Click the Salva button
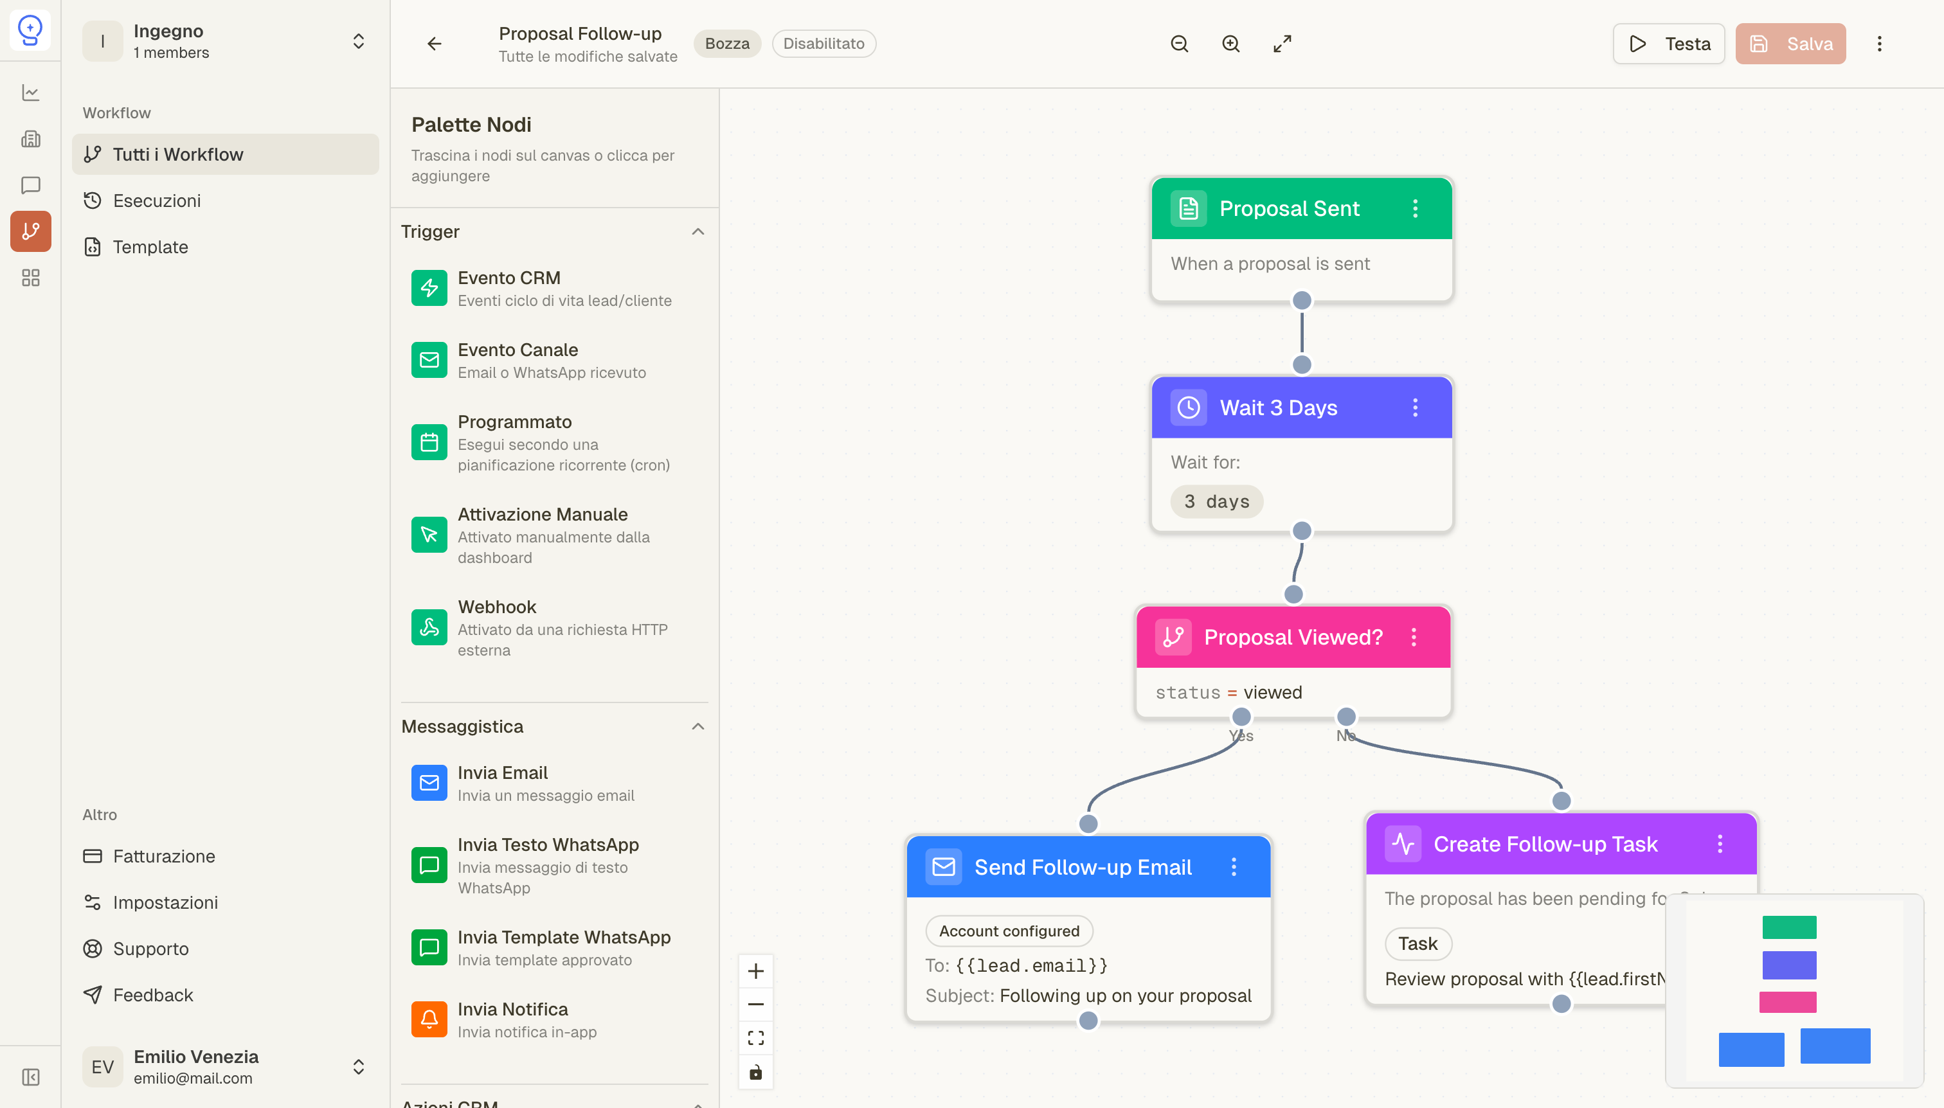 click(1790, 44)
